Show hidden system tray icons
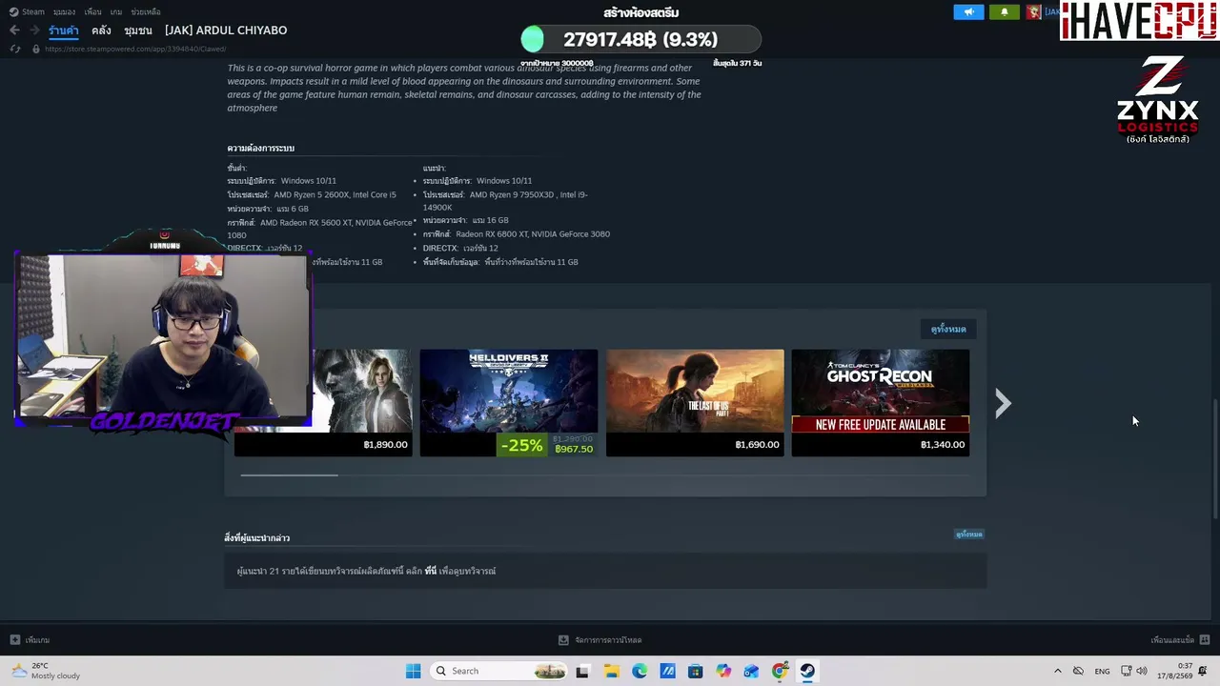This screenshot has width=1220, height=686. point(1057,671)
